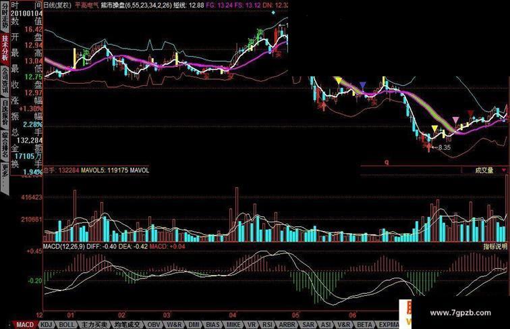Click the 13.04 highest price value
The height and width of the screenshot is (329, 510).
pos(33,61)
